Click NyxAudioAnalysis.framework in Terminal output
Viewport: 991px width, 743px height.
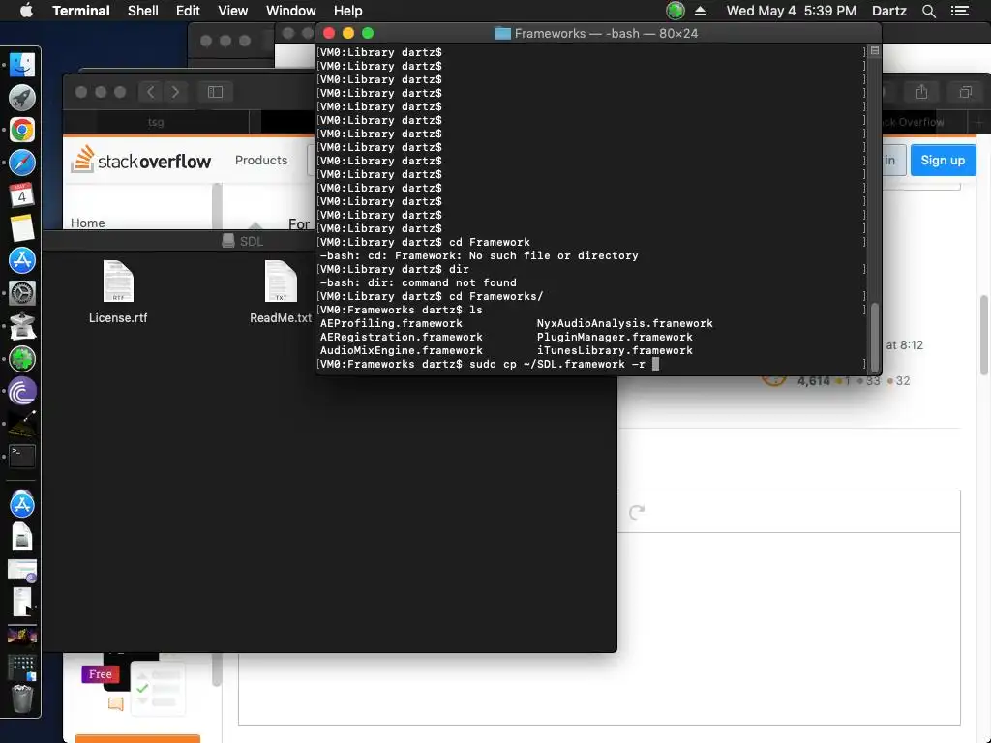624,323
